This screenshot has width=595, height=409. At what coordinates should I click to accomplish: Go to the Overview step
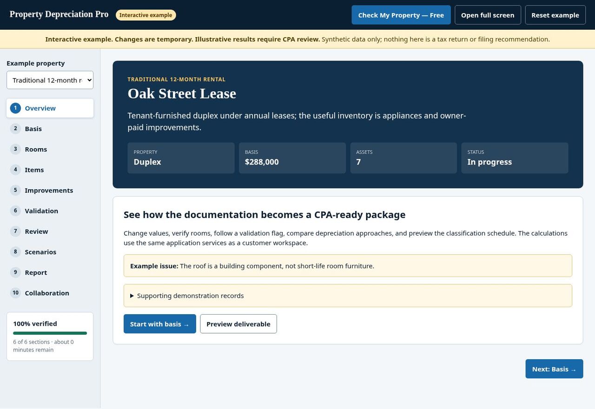pos(50,108)
